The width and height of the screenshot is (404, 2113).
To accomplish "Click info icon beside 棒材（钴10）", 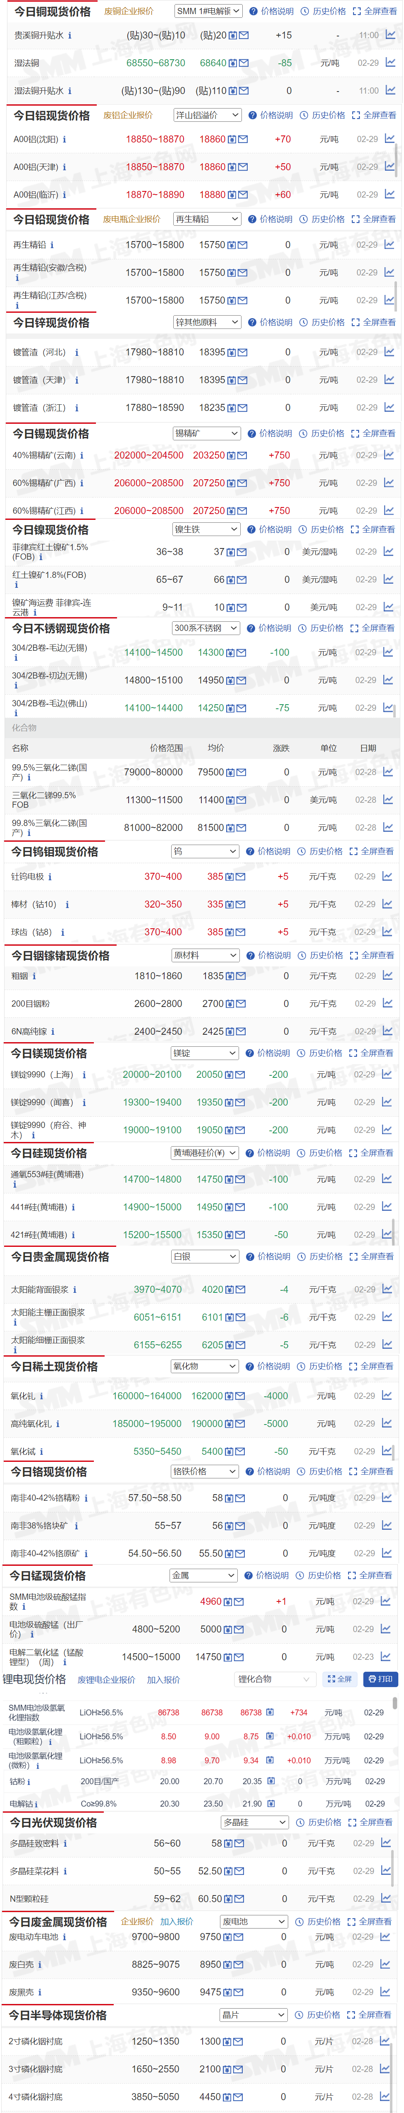I will [67, 905].
